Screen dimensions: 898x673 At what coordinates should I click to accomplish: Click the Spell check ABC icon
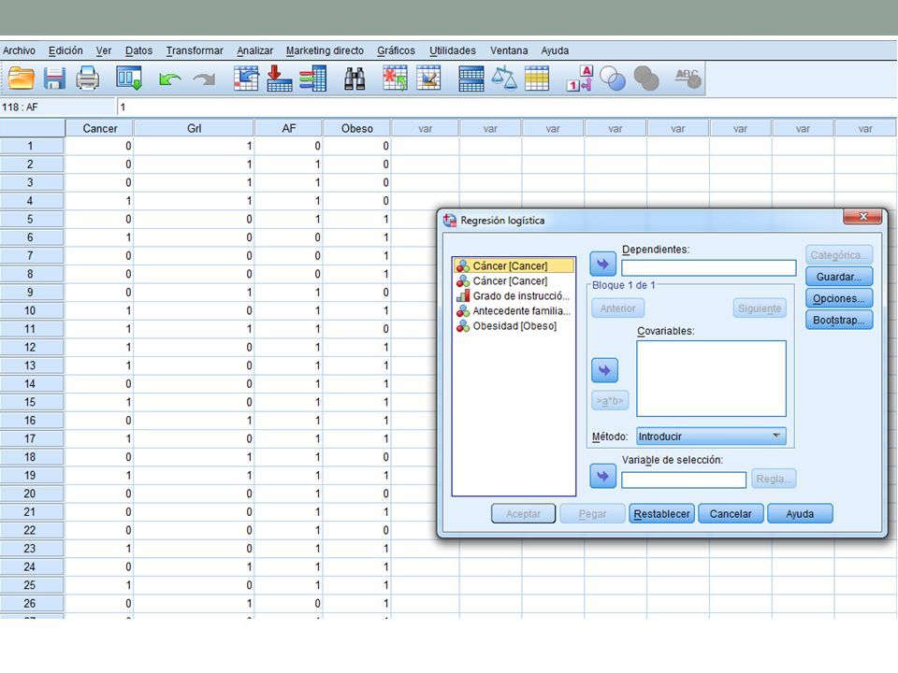click(688, 79)
